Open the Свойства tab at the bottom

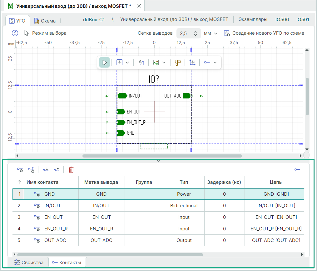tap(29, 262)
